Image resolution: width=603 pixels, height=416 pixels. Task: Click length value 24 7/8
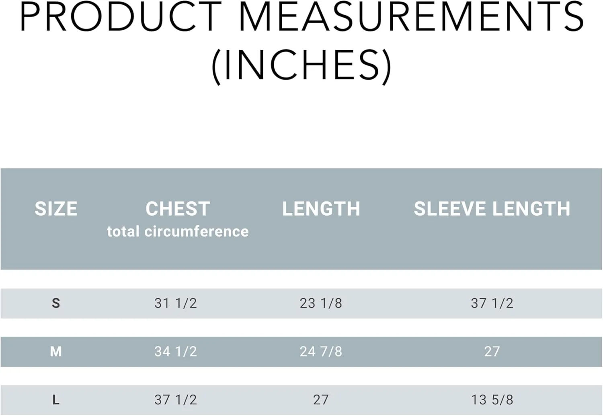pyautogui.click(x=321, y=352)
